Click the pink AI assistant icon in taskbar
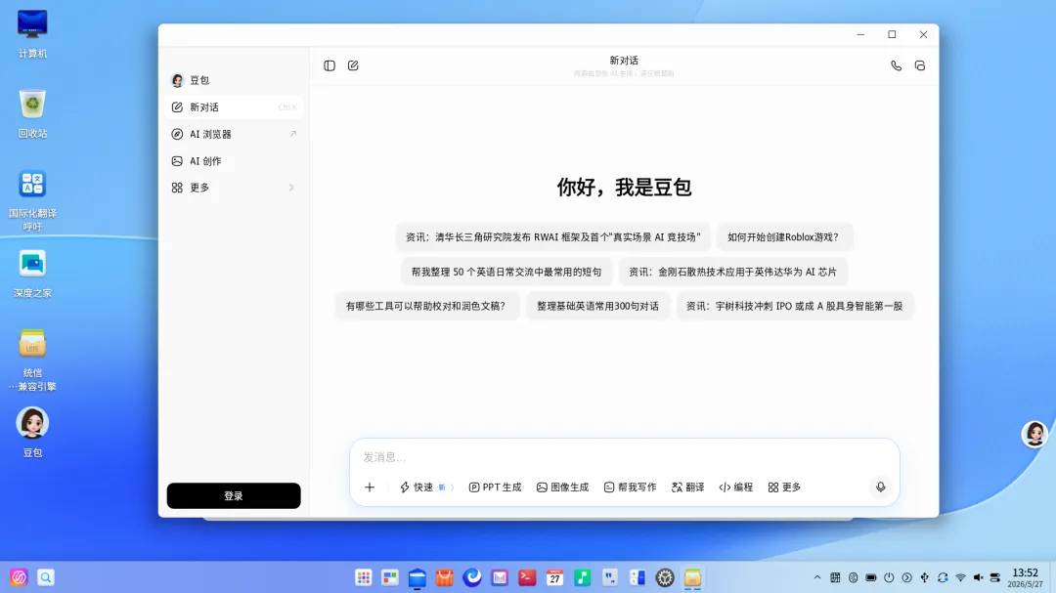The image size is (1056, 593). (x=19, y=577)
